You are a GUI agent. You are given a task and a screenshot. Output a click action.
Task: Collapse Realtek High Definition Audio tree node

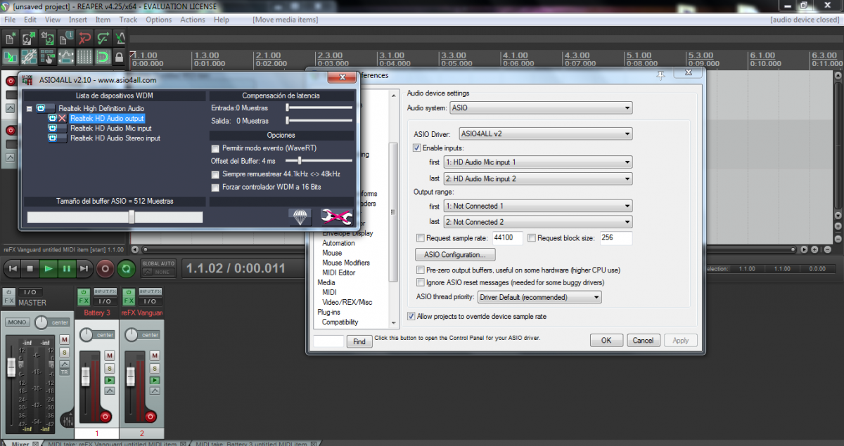point(30,109)
